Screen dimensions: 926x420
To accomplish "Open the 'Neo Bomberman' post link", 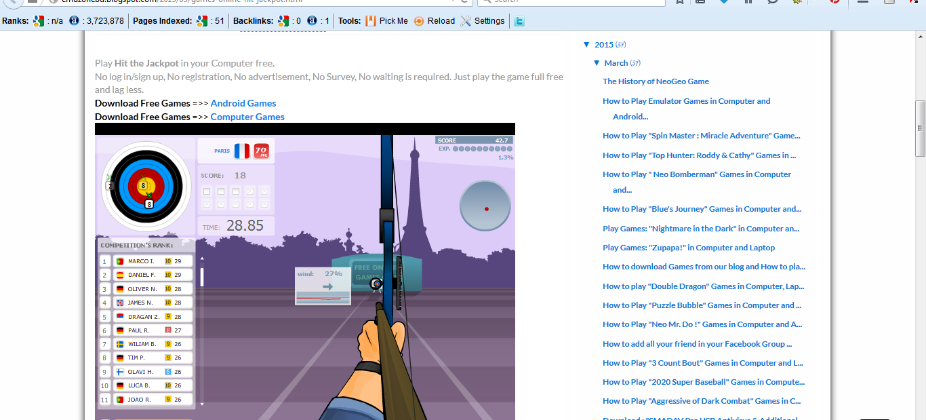I will (697, 182).
